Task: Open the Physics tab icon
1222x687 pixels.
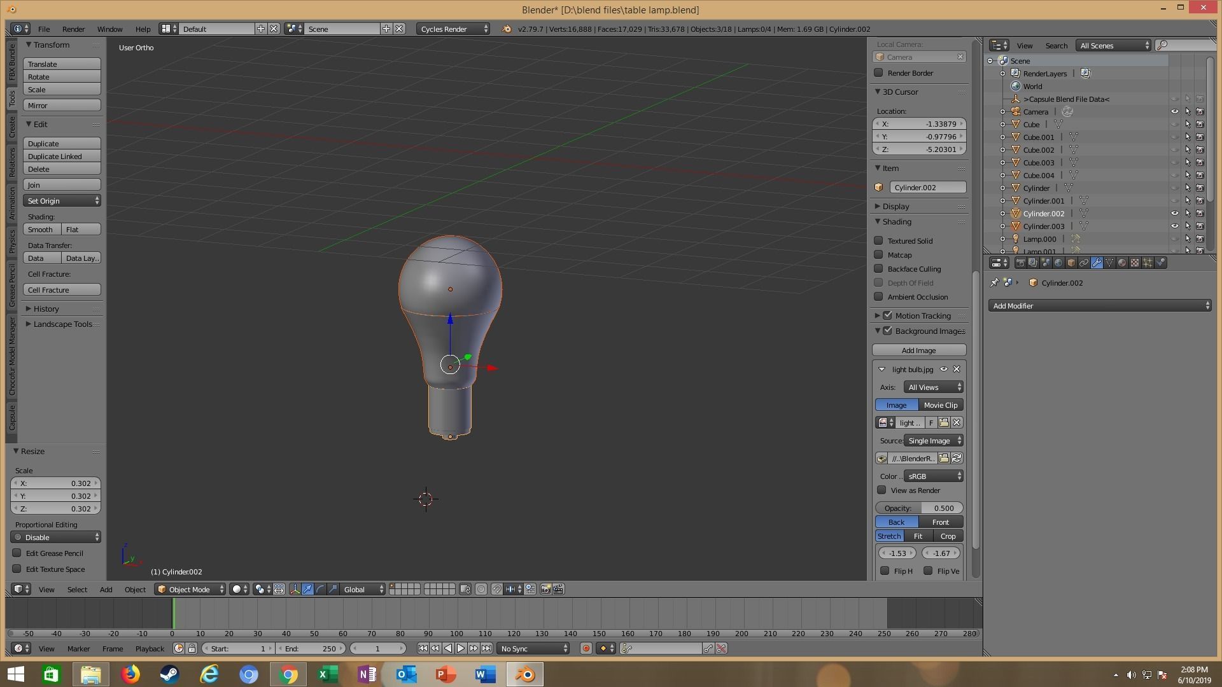Action: coord(1160,263)
